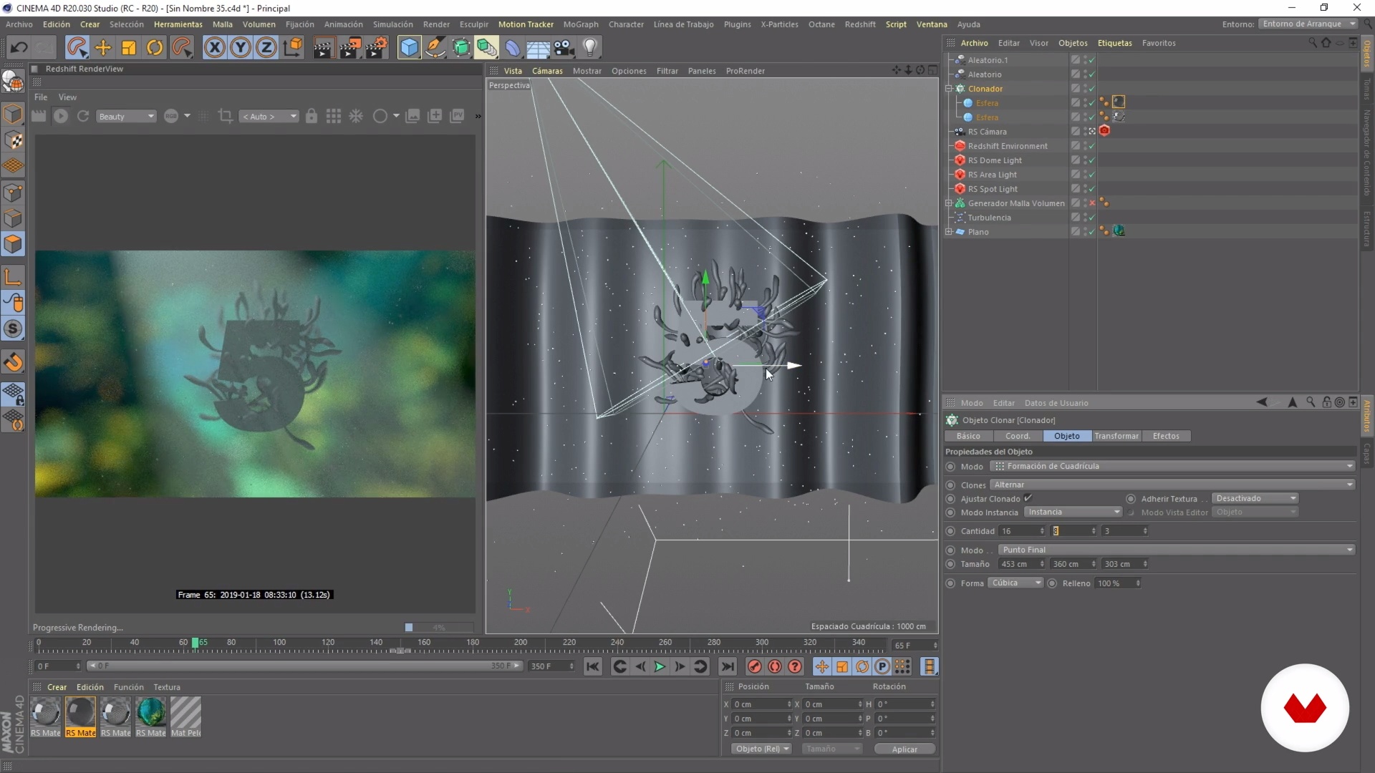The height and width of the screenshot is (773, 1375).
Task: Click the Cantidad 16 input field
Action: click(1022, 531)
